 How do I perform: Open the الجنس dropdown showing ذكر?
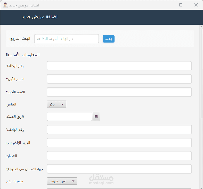point(56,104)
